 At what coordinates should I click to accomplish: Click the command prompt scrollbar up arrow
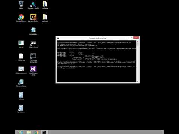(x=138, y=41)
